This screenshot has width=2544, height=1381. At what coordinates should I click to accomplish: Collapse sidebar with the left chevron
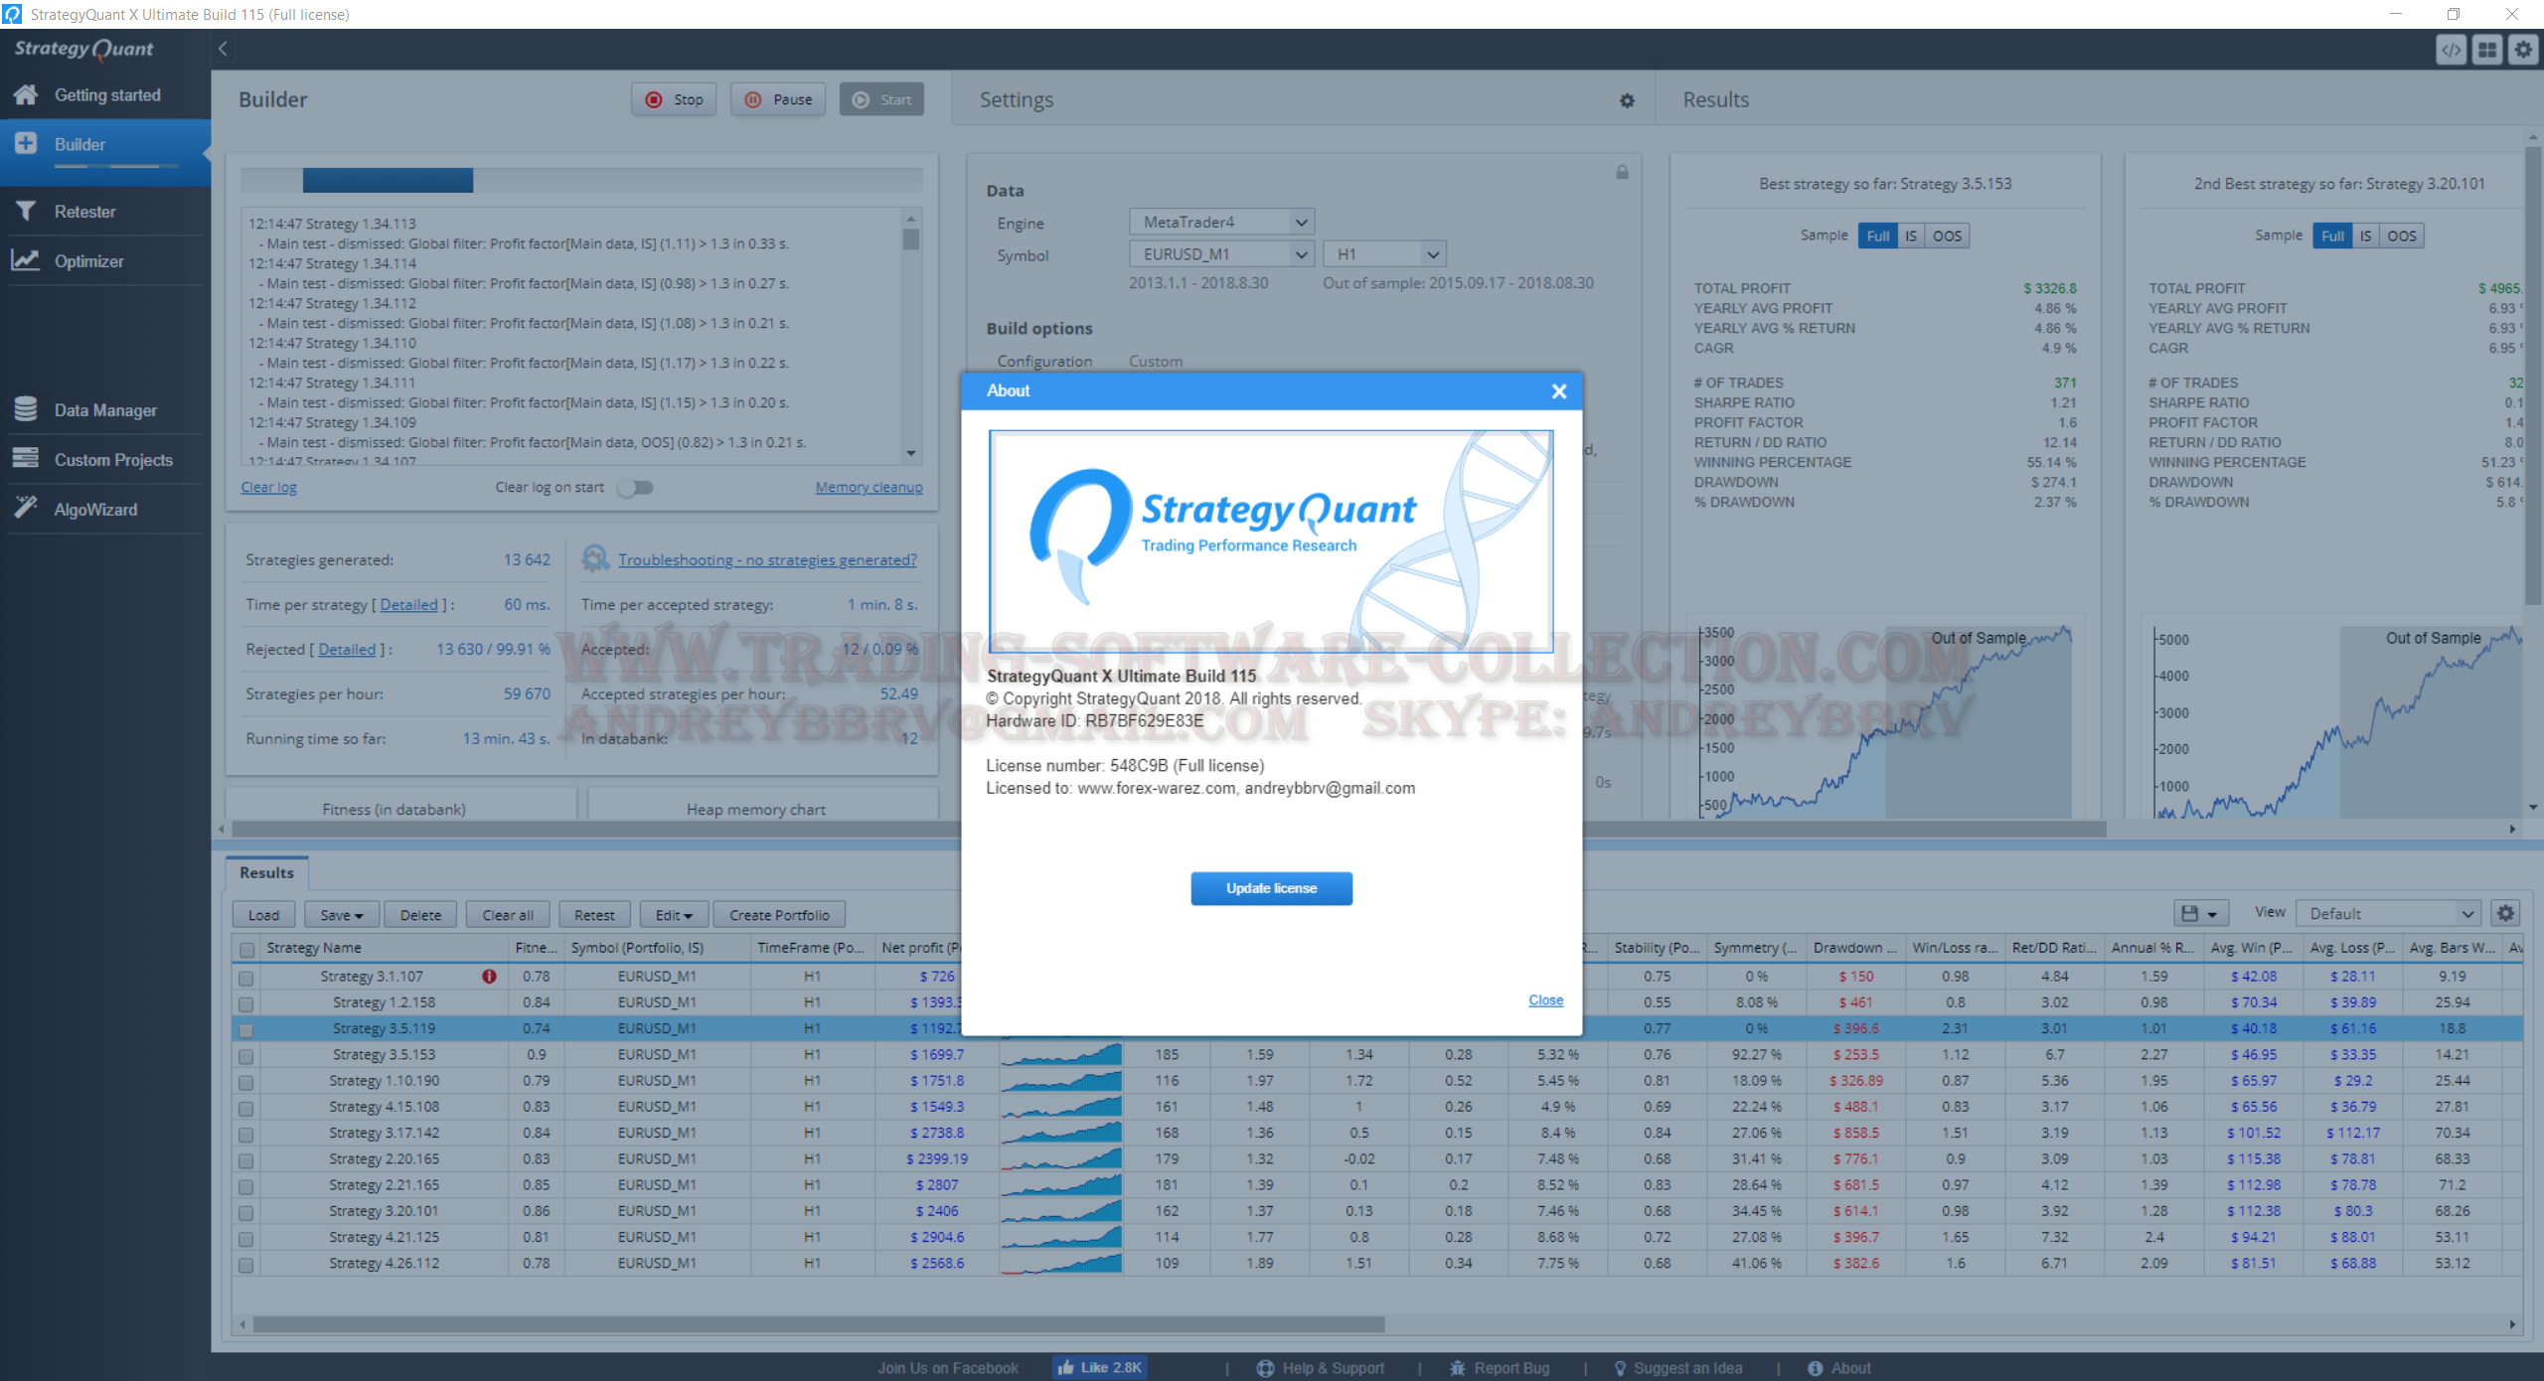[x=223, y=49]
